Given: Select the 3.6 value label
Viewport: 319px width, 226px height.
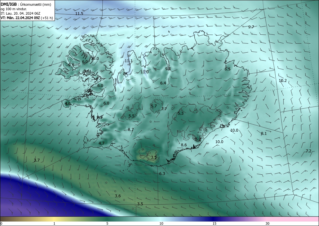Looking at the screenshot, I should 118,196.
